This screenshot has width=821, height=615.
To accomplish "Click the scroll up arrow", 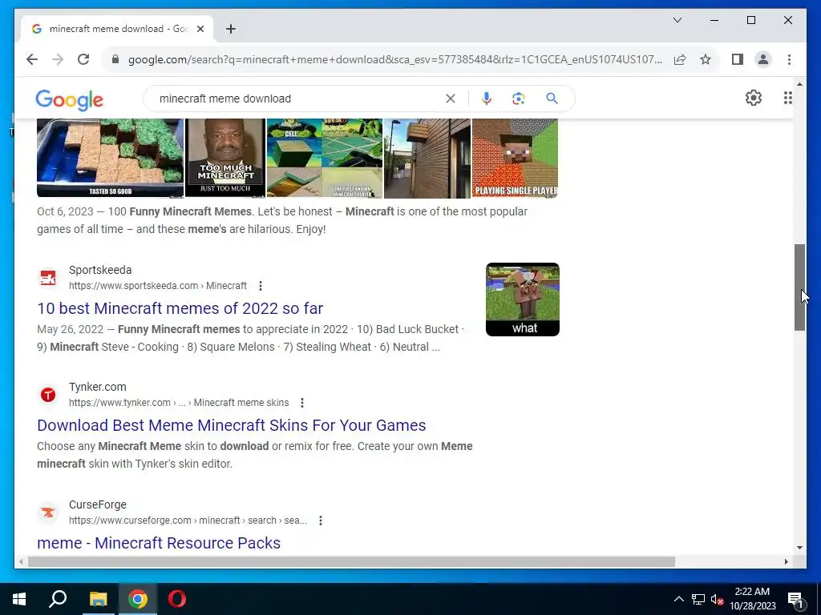I will (799, 83).
